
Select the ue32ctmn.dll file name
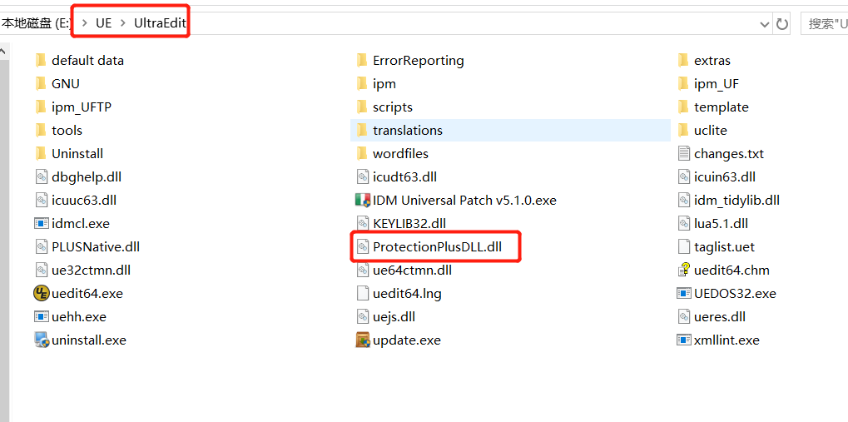[91, 270]
